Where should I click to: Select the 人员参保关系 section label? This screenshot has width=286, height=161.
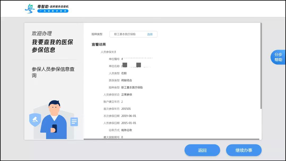click(108, 52)
